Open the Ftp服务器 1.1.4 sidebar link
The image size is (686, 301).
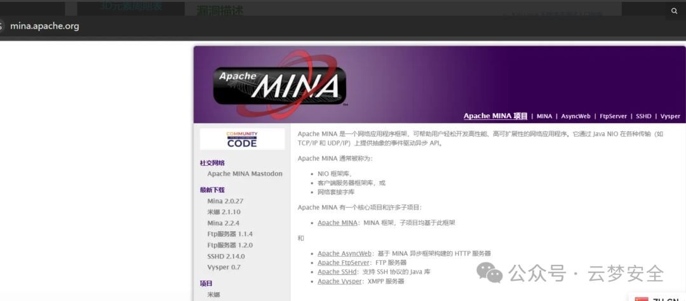coord(230,234)
